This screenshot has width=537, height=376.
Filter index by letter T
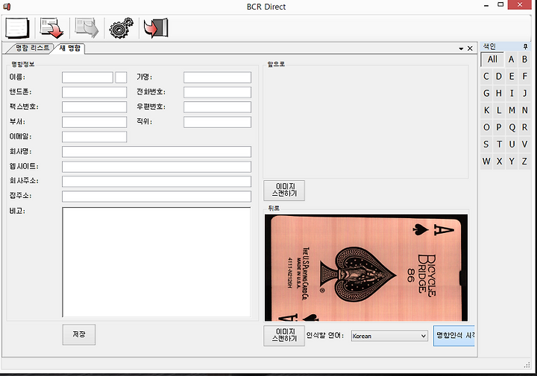coord(499,144)
